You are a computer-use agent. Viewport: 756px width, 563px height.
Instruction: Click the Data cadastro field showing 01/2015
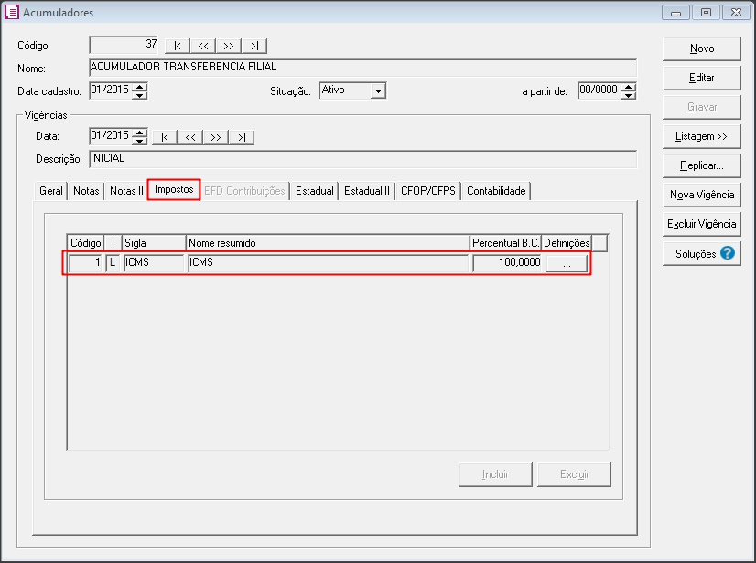111,90
